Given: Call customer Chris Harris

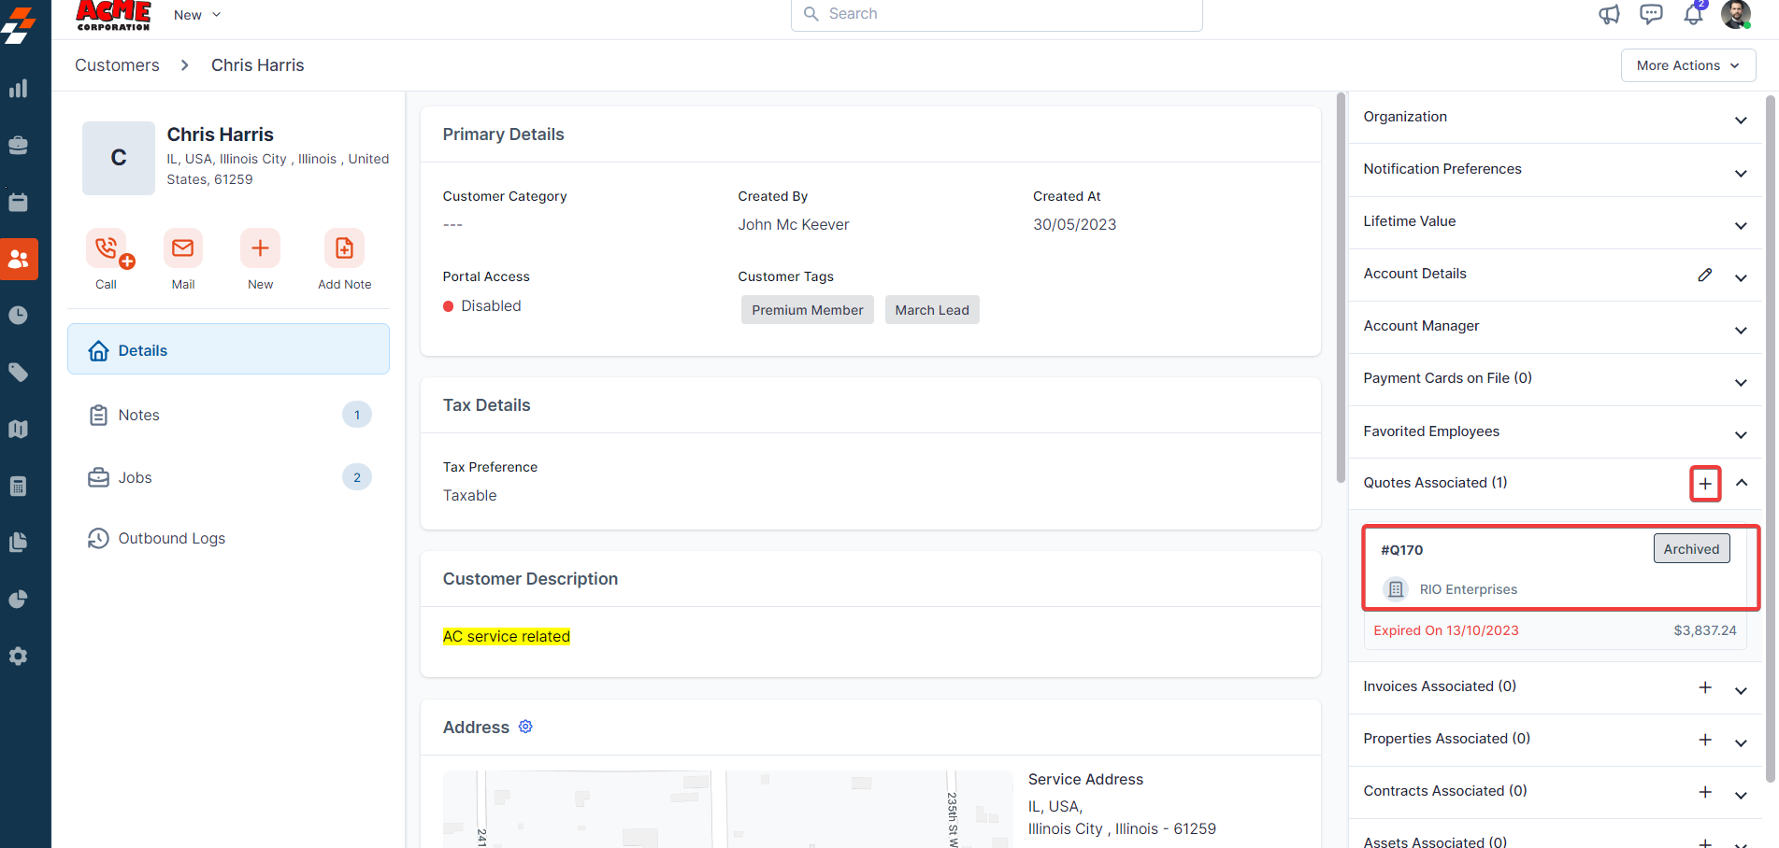Looking at the screenshot, I should (108, 248).
